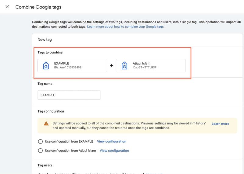Focus the Tag name input field

(69, 95)
